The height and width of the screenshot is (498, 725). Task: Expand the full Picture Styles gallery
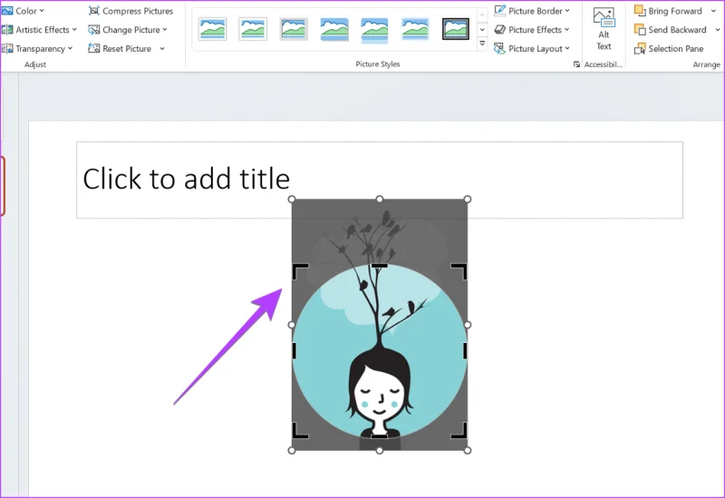point(482,44)
